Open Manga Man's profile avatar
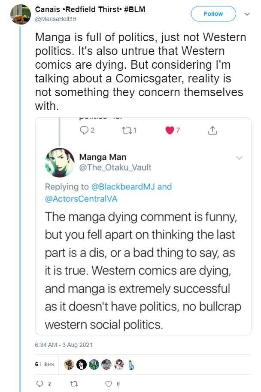This screenshot has width=261, height=392. (x=60, y=163)
